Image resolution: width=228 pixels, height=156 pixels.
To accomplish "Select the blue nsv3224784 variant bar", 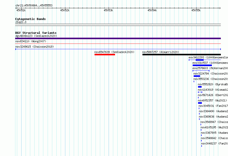I will (x=197, y=76).
